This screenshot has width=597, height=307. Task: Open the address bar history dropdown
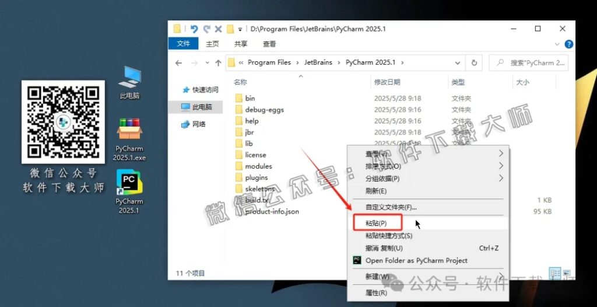[457, 63]
